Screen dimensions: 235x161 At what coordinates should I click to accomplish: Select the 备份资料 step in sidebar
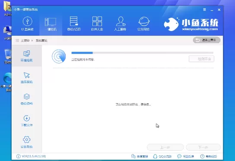26,99
